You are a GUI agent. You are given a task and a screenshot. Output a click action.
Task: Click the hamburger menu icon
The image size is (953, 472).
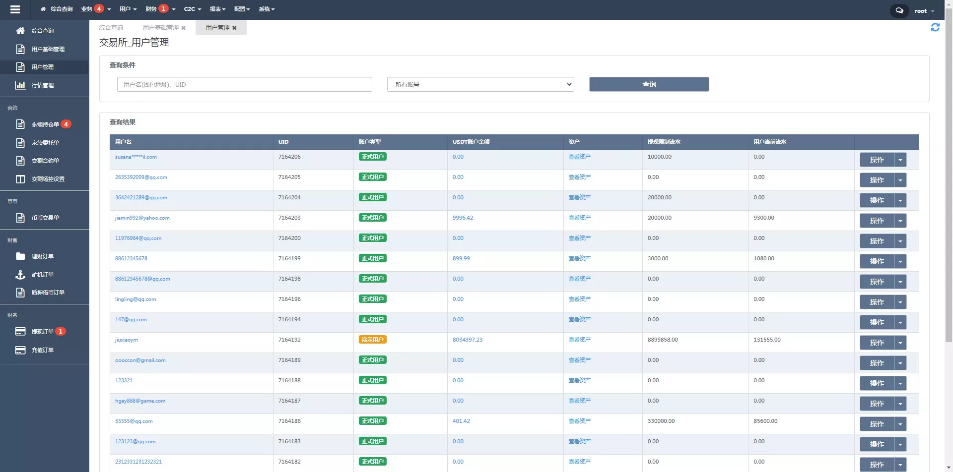(15, 9)
